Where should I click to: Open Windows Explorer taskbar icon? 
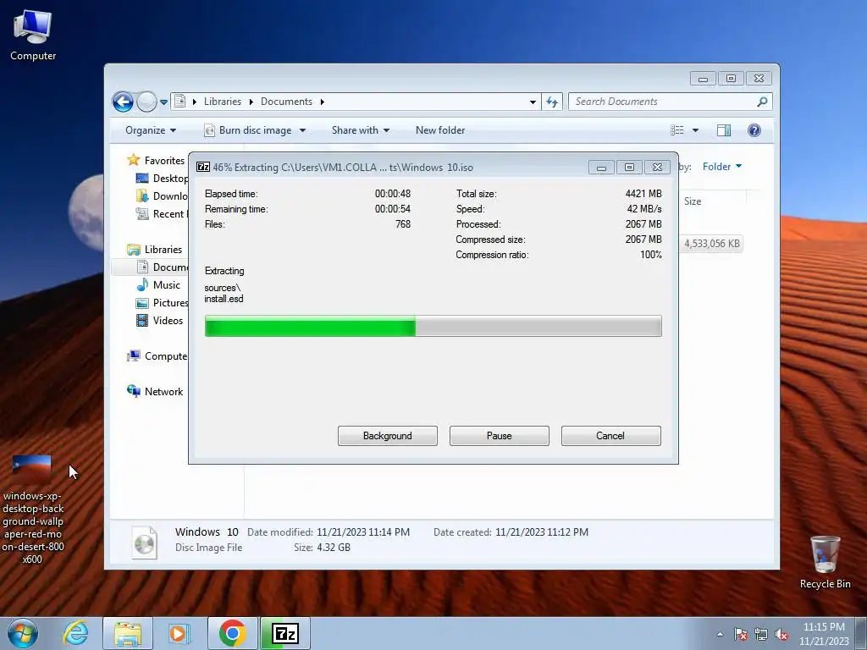coord(128,633)
